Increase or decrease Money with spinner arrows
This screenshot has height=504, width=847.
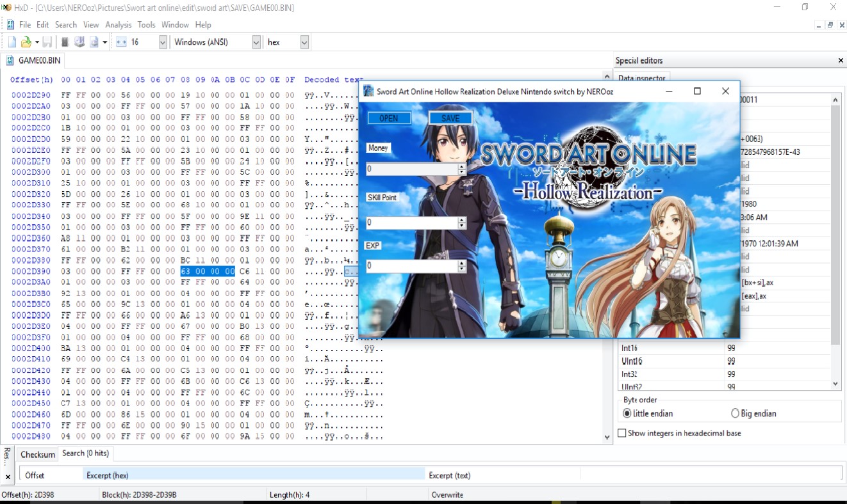(x=462, y=169)
